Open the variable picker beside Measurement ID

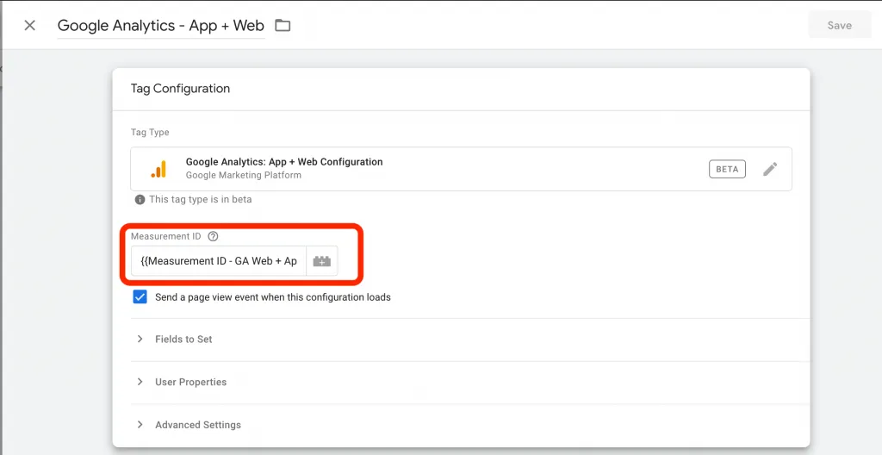[322, 261]
